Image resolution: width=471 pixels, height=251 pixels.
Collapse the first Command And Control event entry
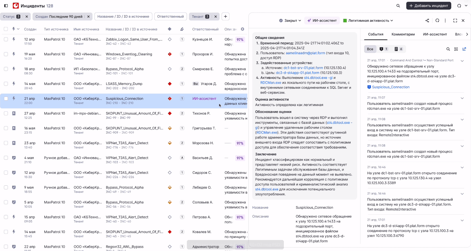[x=462, y=61]
